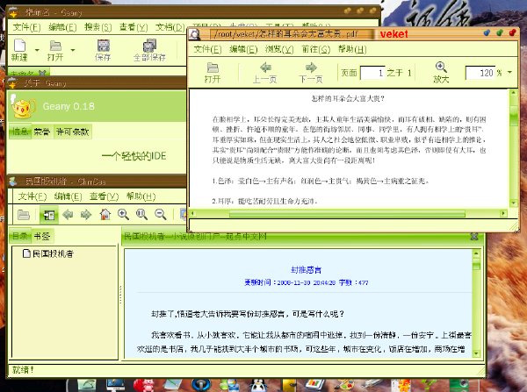This screenshot has height=392, width=527.
Task: Click the Zoom In magnifier in ChmSee toolbar
Action: (x=123, y=215)
